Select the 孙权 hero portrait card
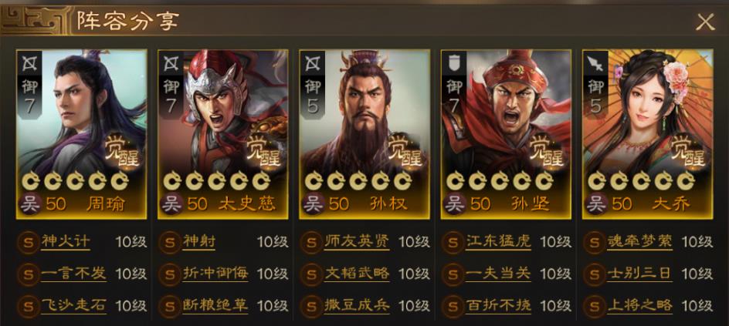Viewport: 729px width, 326px height. click(x=364, y=134)
